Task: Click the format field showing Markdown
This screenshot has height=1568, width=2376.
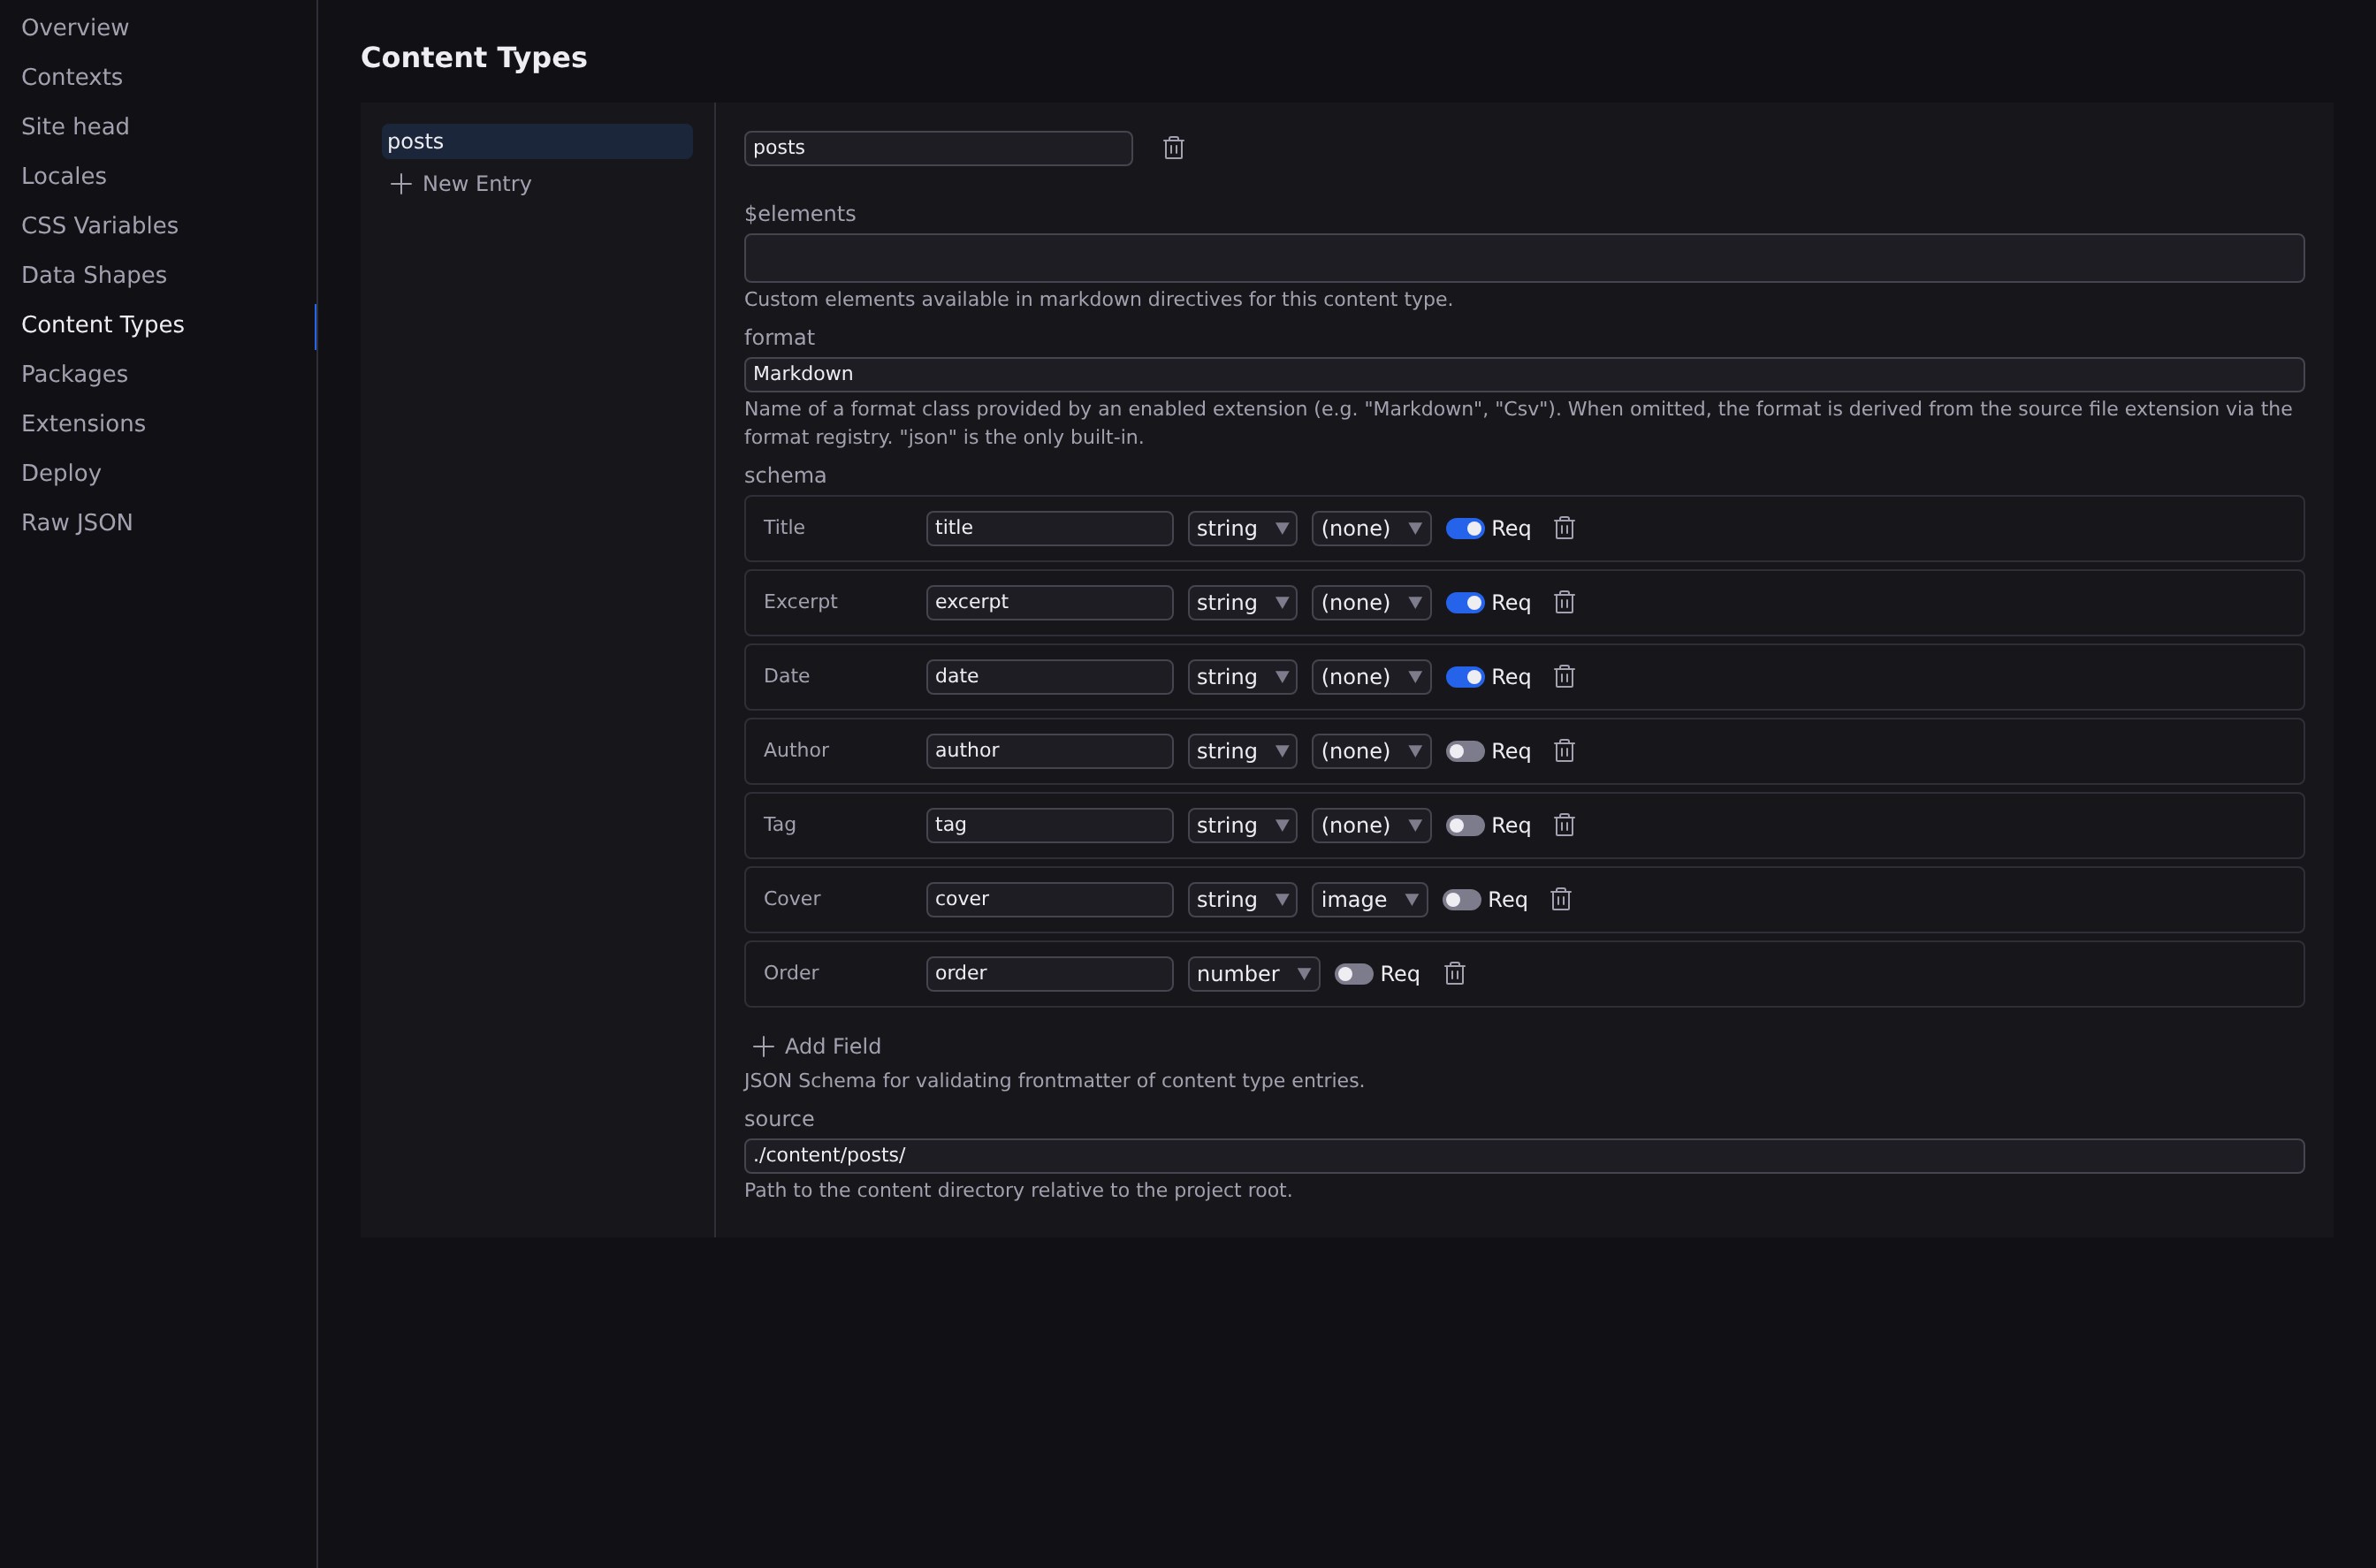Action: click(1524, 374)
